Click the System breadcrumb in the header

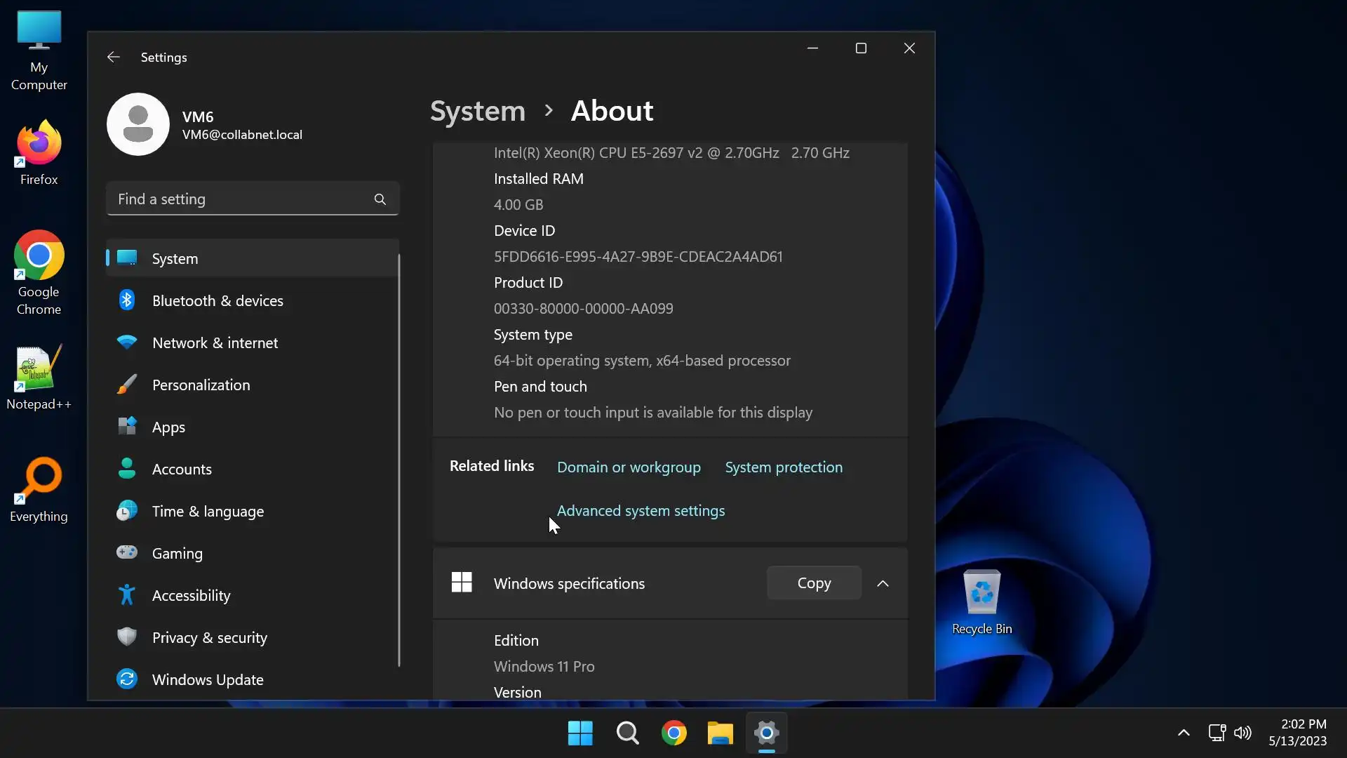click(x=477, y=111)
